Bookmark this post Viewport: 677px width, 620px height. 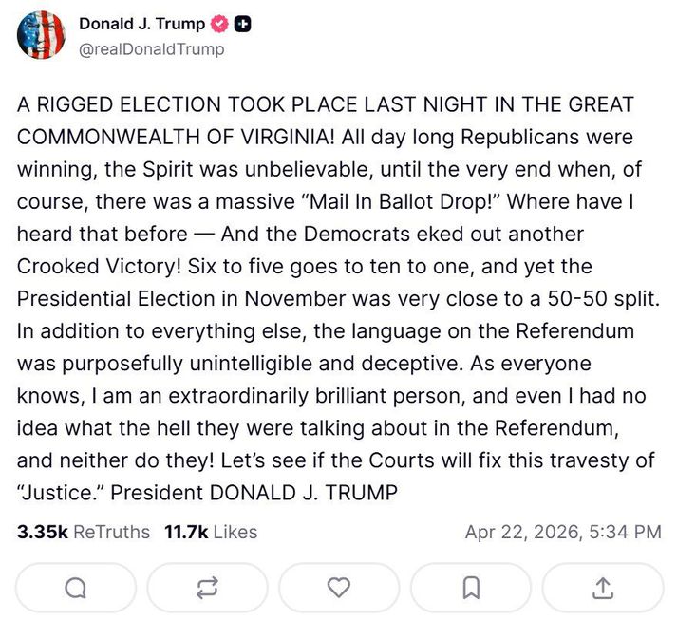[471, 588]
